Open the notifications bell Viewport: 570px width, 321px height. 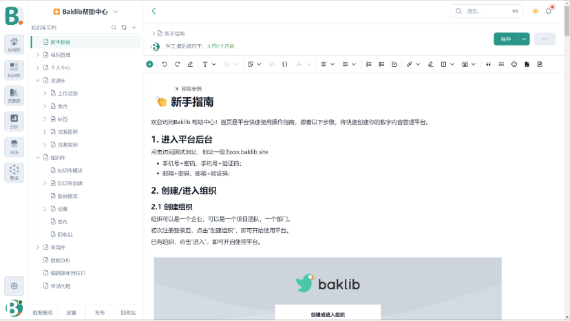point(548,11)
